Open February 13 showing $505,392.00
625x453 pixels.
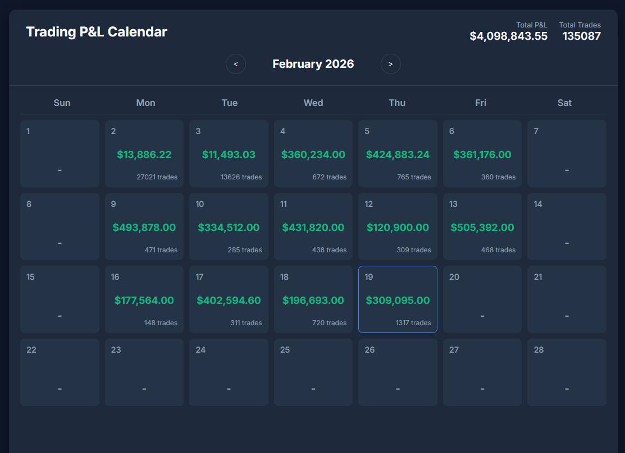point(482,227)
